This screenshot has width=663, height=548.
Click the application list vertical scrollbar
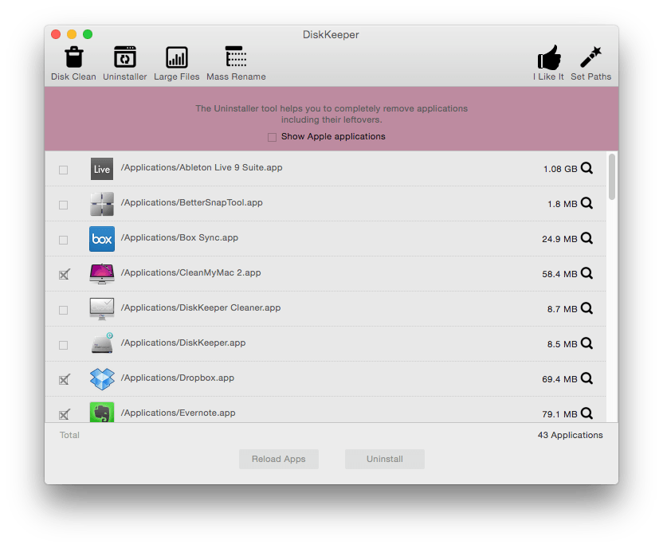(x=611, y=178)
